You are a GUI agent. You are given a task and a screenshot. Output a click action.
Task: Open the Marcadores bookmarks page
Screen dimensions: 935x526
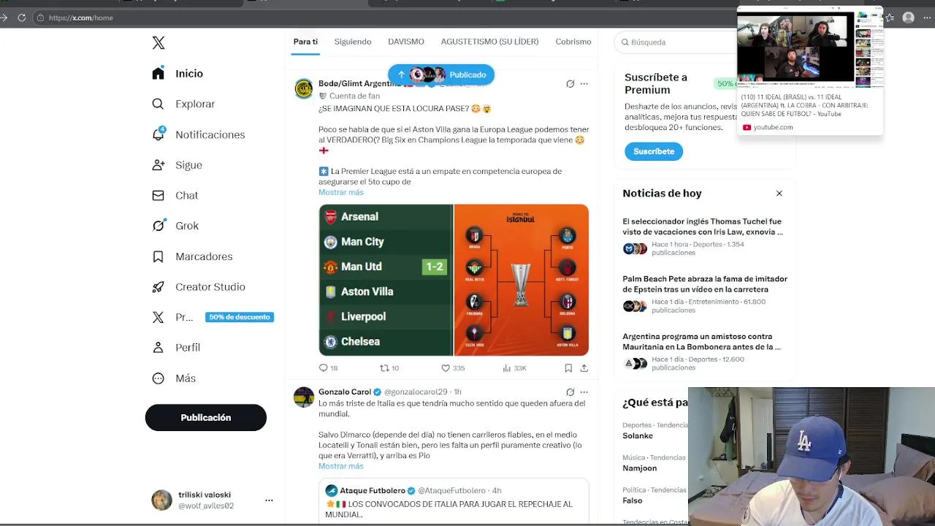(x=192, y=256)
